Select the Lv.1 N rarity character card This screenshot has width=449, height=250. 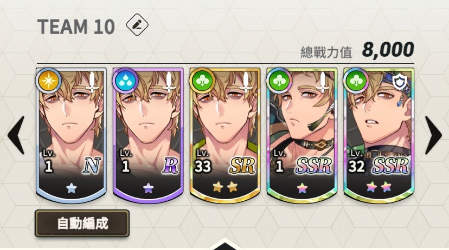coord(71,135)
